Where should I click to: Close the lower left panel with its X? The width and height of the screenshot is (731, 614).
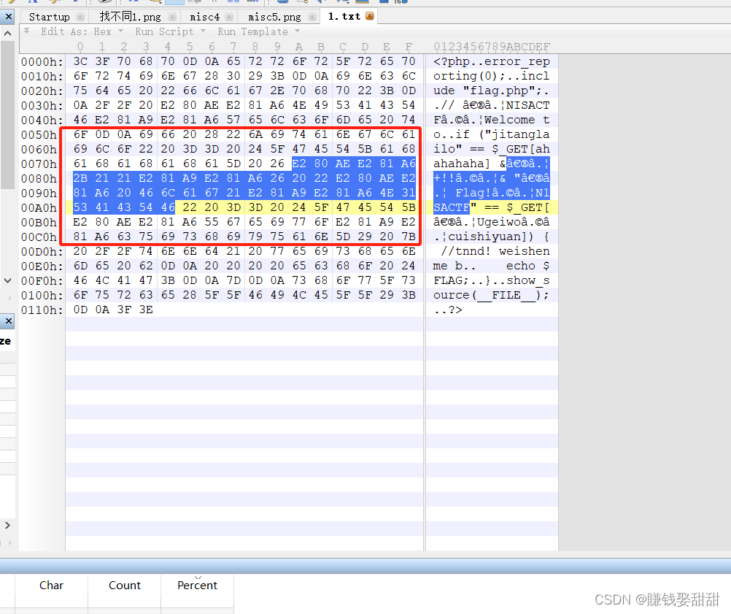[9, 321]
